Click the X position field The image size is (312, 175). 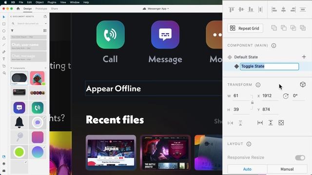270,96
